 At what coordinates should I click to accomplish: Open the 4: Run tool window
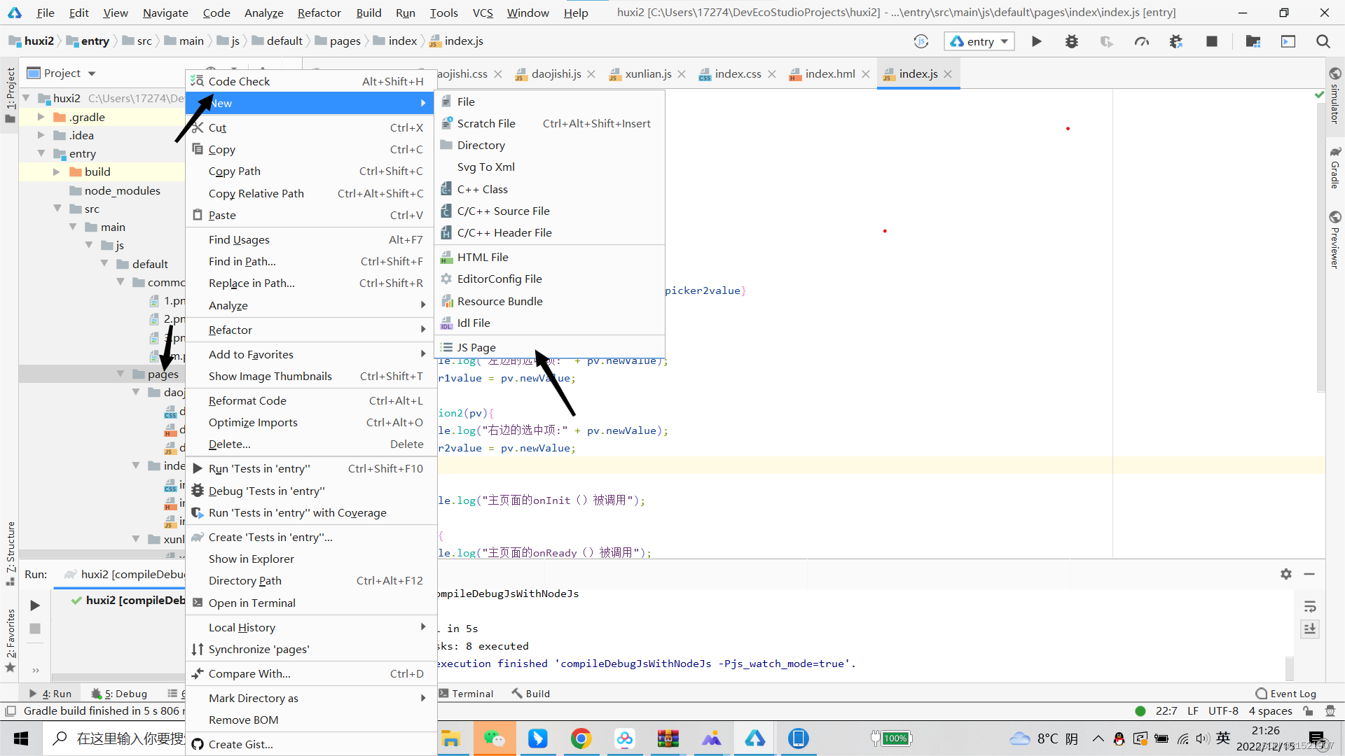tap(50, 694)
